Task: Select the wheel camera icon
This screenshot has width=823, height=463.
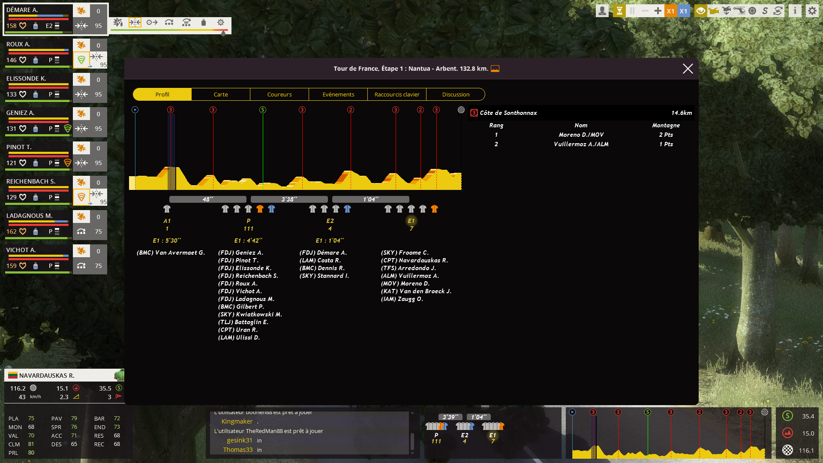Action: click(x=752, y=11)
